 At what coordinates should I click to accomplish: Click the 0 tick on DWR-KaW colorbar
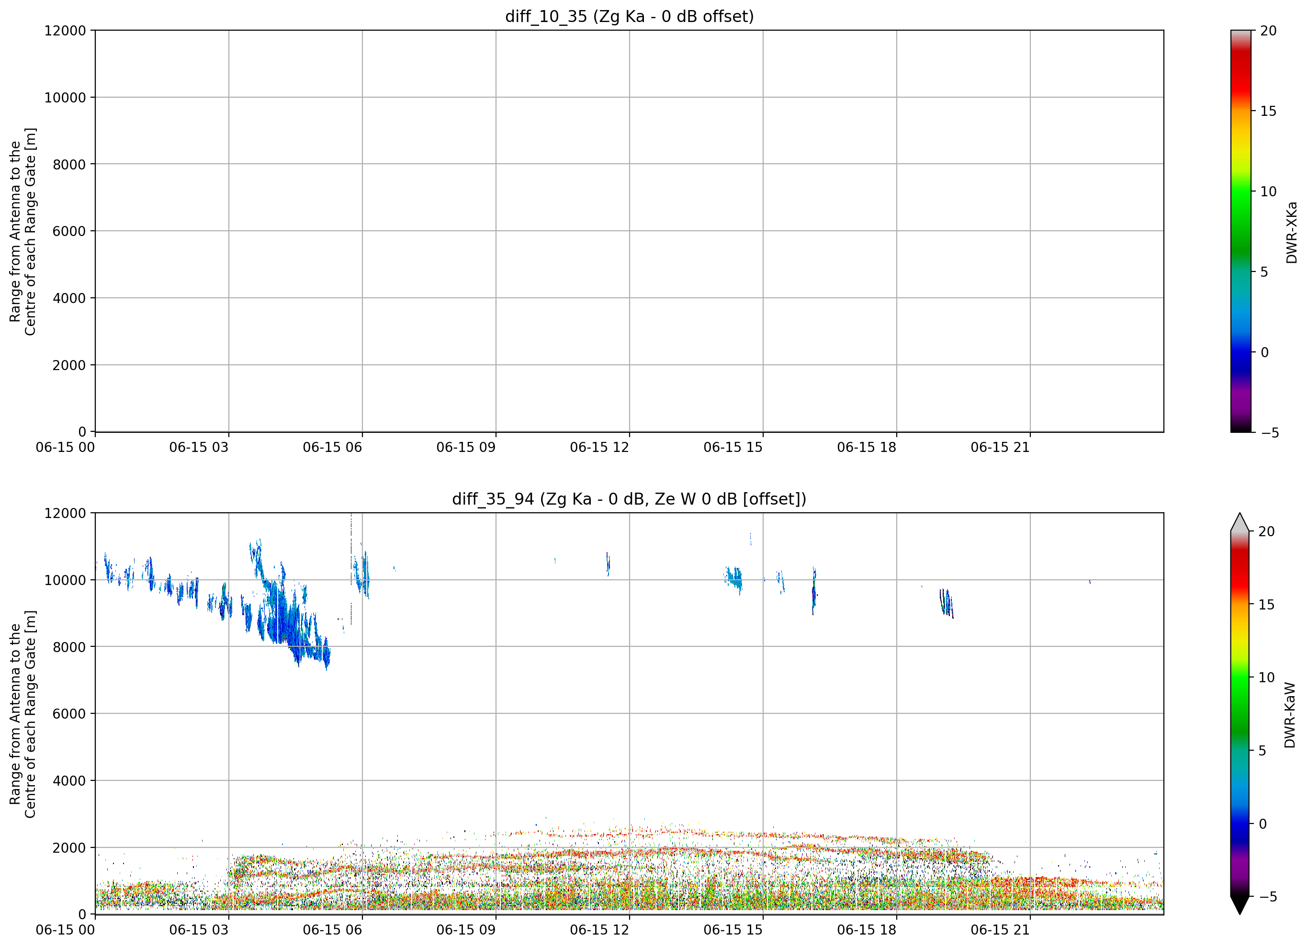point(1263,823)
